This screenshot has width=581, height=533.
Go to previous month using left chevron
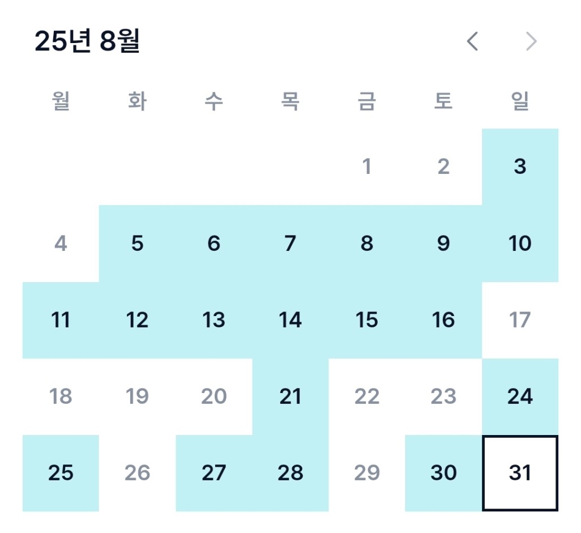tap(472, 41)
